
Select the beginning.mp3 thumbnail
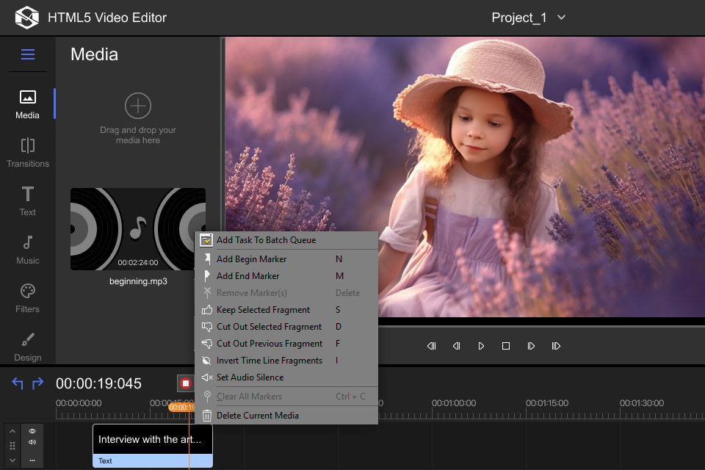point(137,229)
